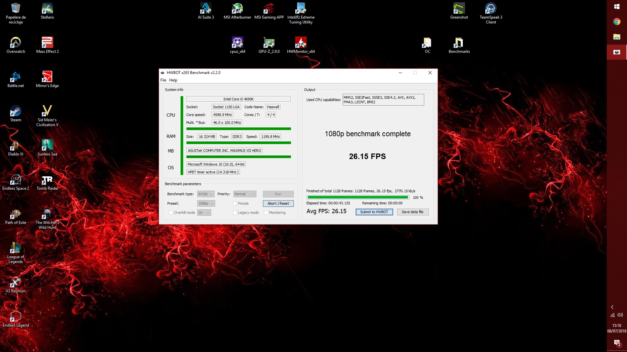Viewport: 627px width, 352px height.
Task: Toggle the Pmode checkbox
Action: pos(235,203)
